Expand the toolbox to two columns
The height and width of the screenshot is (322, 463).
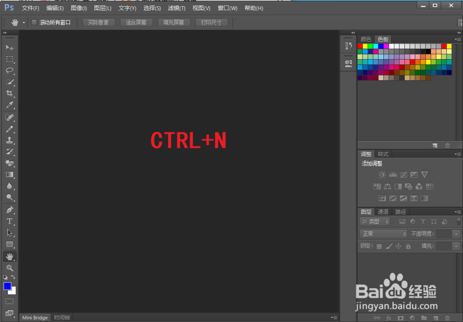5,32
